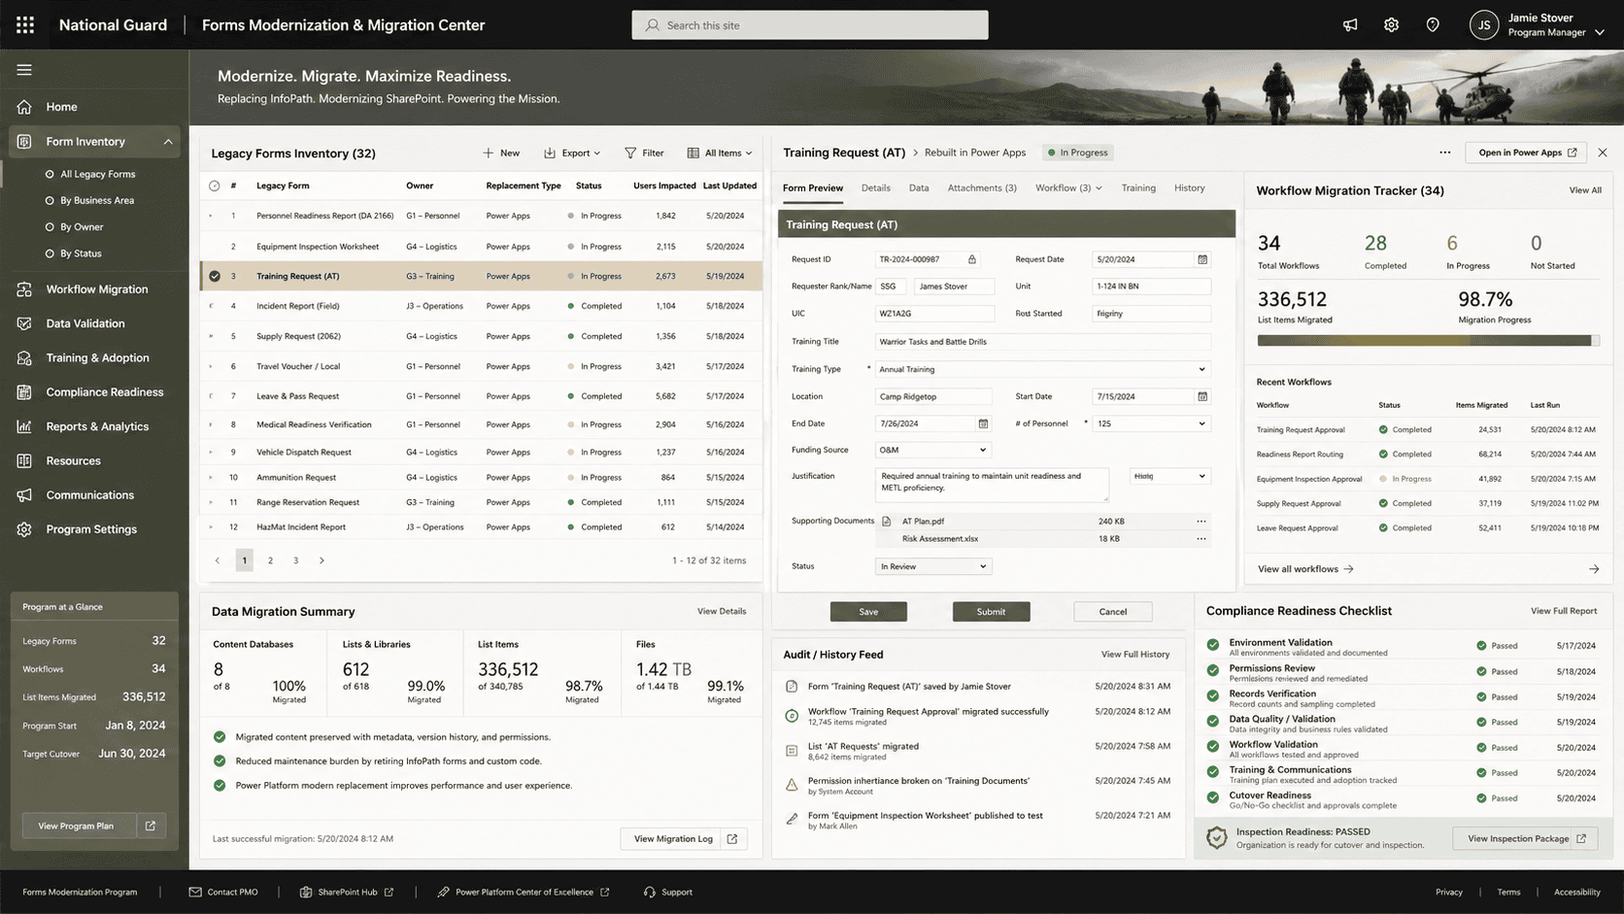Viewport: 1624px width, 914px height.
Task: Select the By Status radio option
Action: (x=50, y=254)
